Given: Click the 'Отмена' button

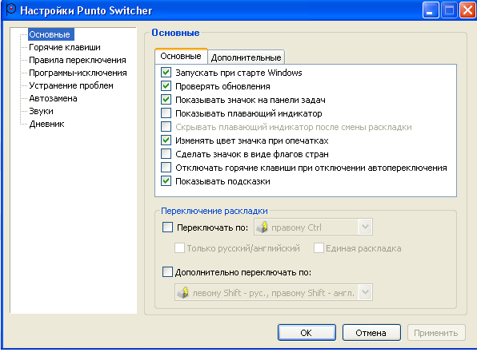Looking at the screenshot, I should 371,333.
